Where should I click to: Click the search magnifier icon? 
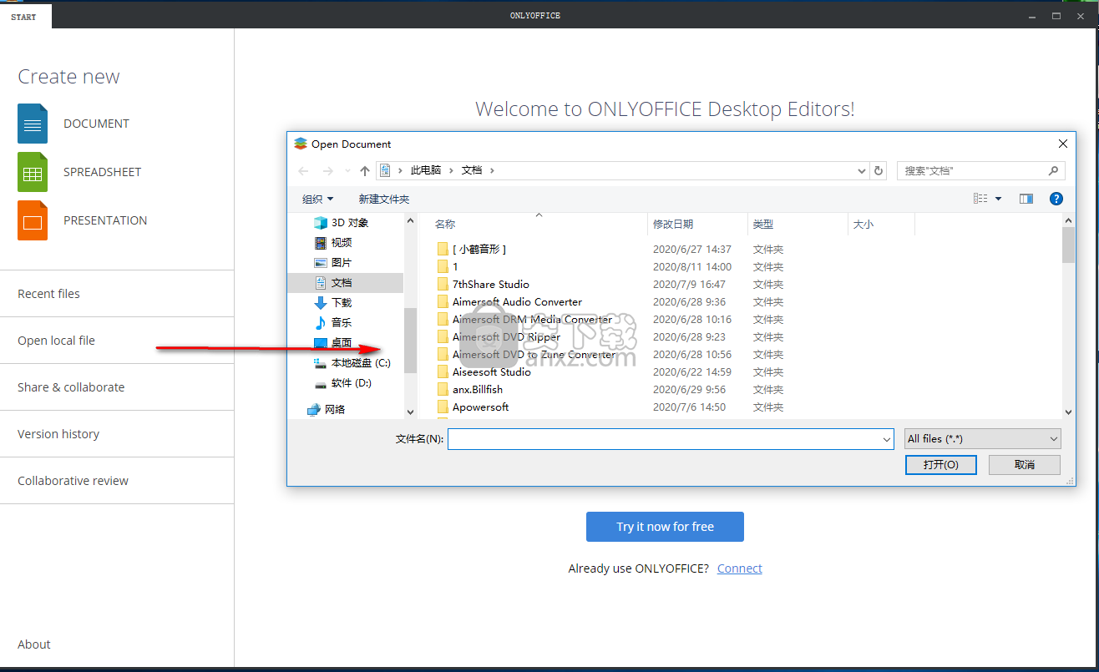point(1054,170)
